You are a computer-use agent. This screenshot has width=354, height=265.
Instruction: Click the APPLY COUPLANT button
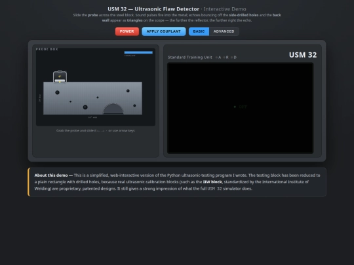tap(164, 31)
